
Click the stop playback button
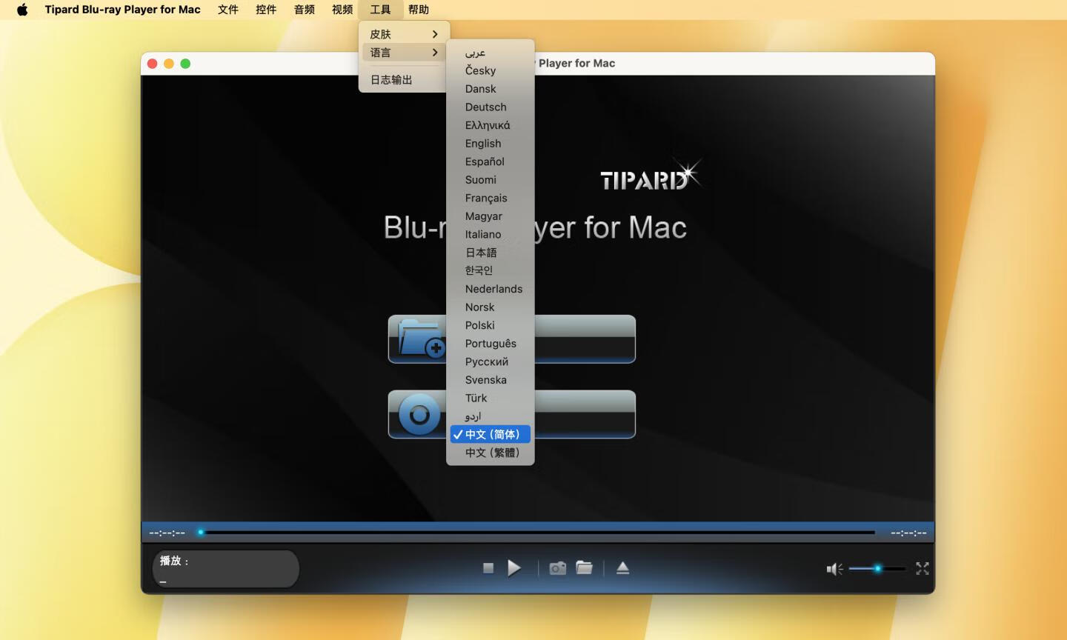pyautogui.click(x=488, y=568)
